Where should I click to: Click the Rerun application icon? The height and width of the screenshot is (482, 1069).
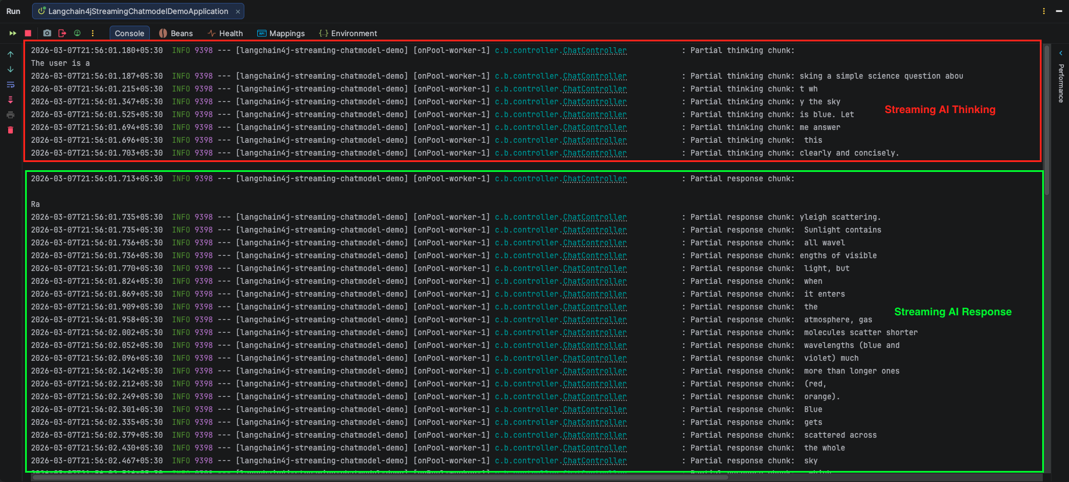pos(12,33)
